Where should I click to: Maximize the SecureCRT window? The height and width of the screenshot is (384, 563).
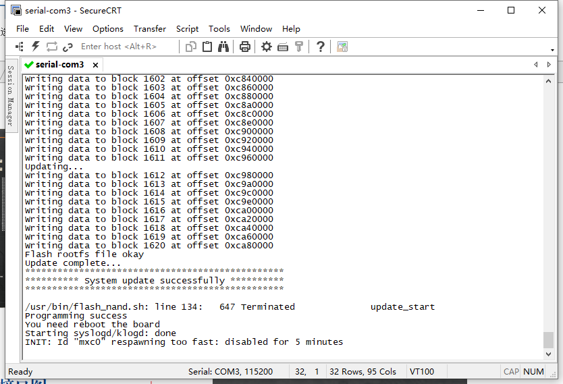(x=511, y=10)
